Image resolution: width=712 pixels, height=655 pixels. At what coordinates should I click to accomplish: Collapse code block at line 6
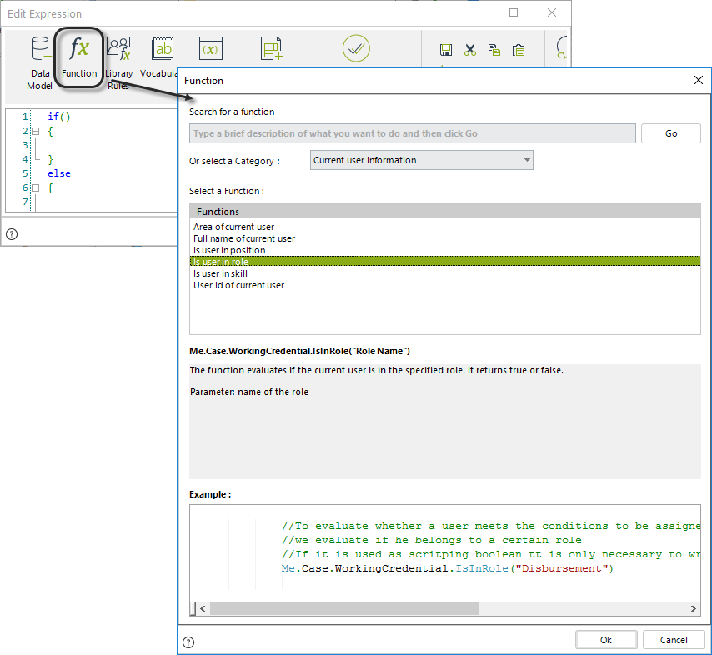35,187
